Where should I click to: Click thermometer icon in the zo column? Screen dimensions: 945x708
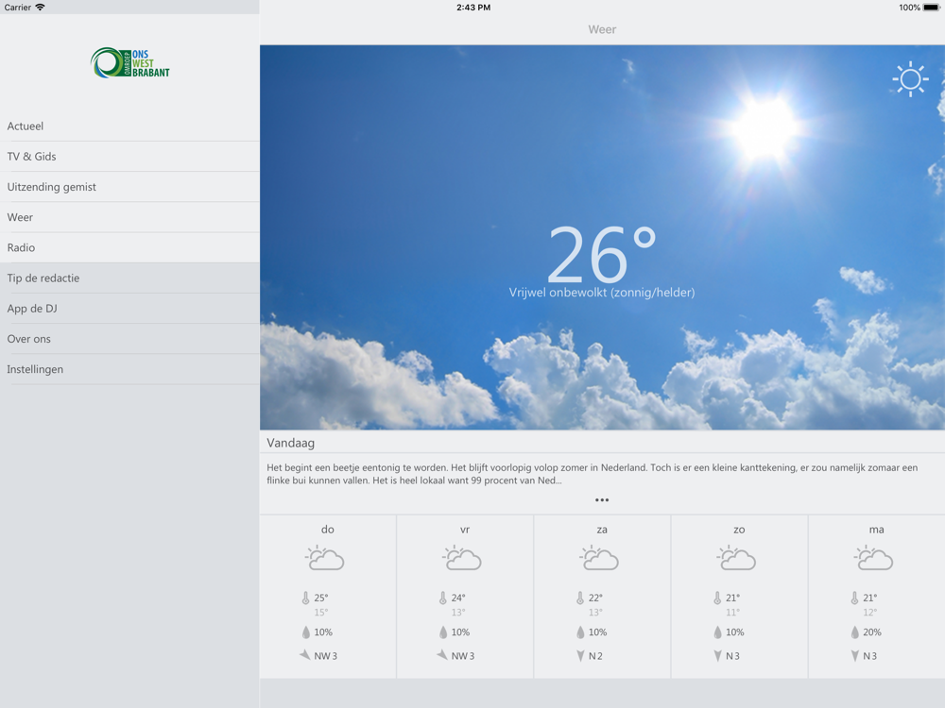pos(717,598)
